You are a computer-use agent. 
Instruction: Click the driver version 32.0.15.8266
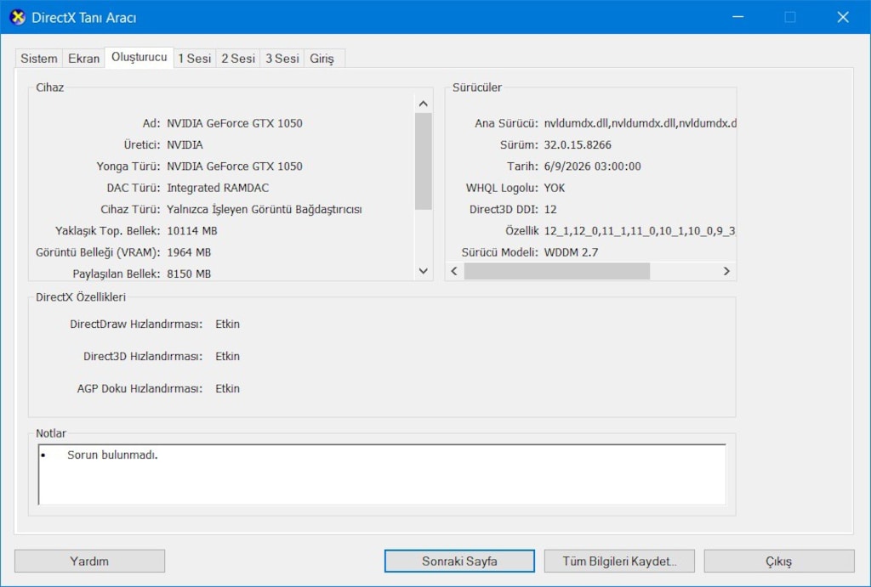[578, 144]
